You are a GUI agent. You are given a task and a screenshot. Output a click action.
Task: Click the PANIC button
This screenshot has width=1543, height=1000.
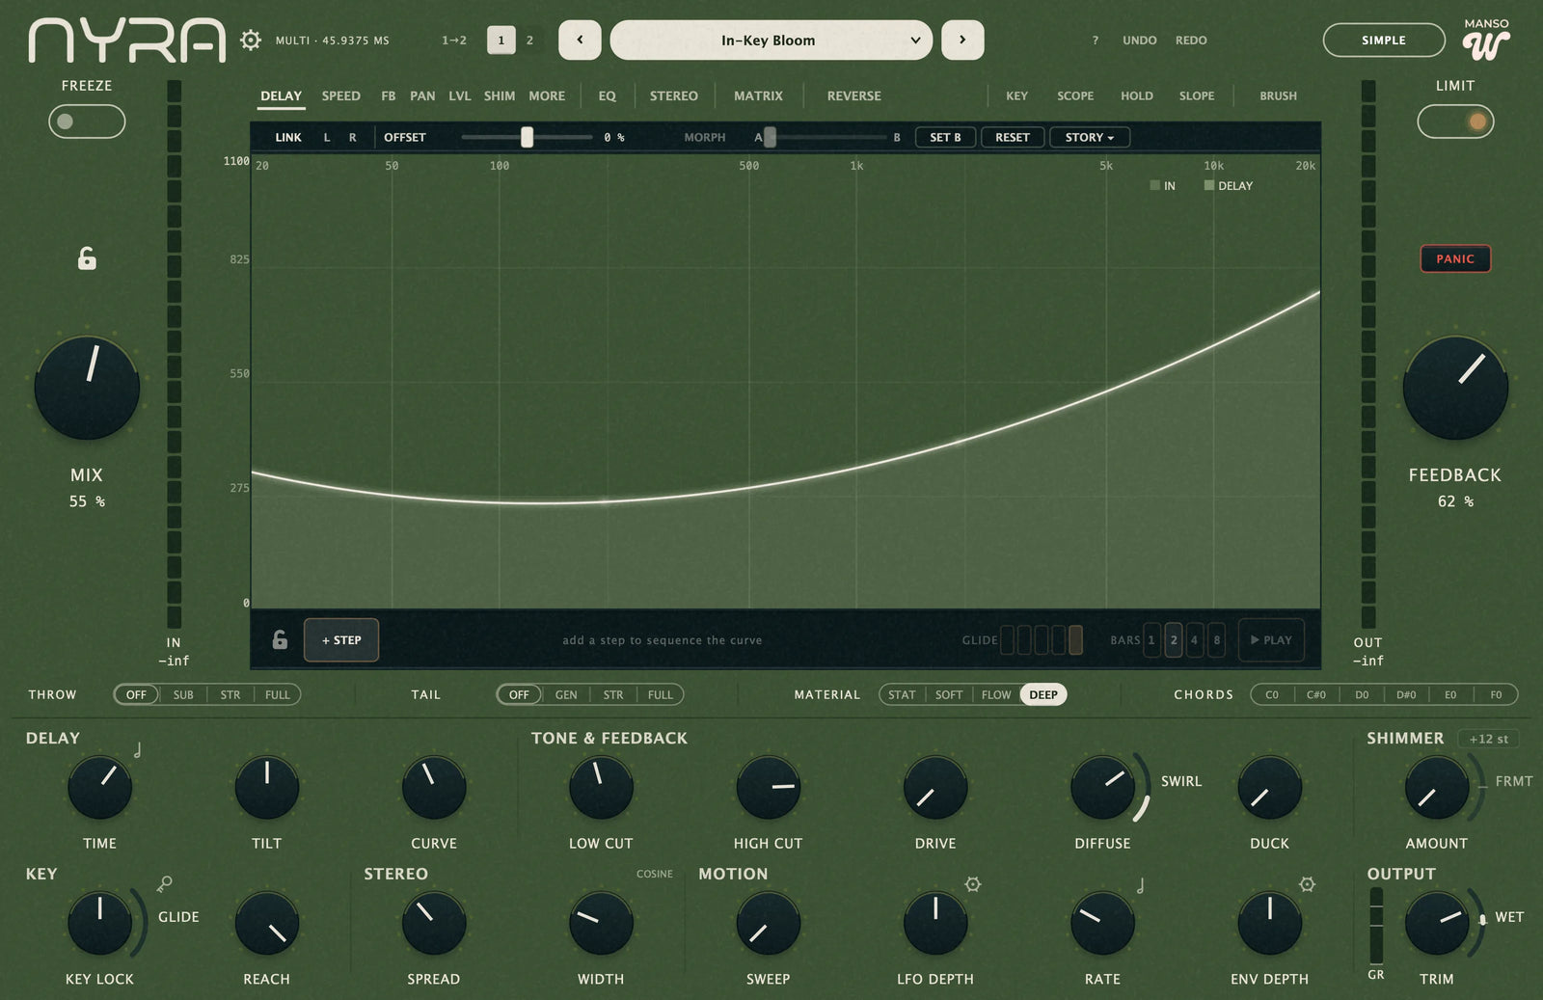[1455, 258]
